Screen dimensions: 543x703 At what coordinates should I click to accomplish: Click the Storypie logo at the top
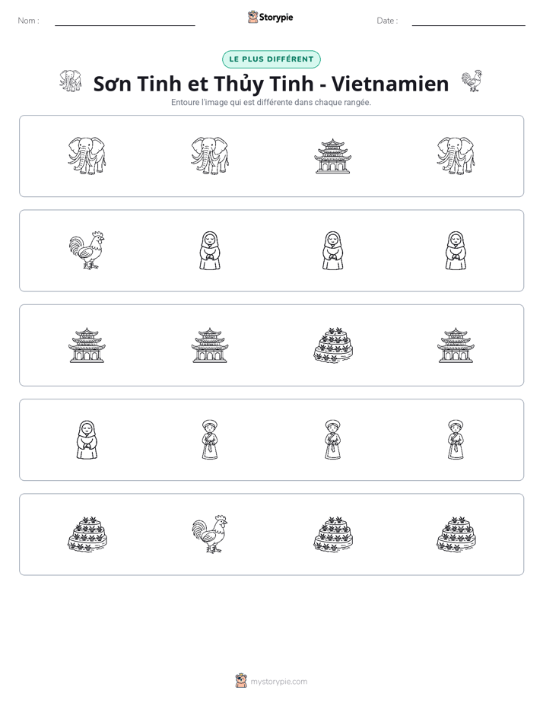pyautogui.click(x=270, y=17)
